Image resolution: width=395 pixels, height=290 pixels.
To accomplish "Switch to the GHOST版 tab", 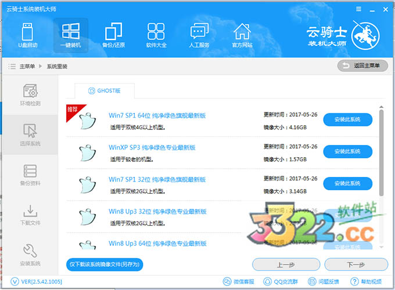I will tap(105, 90).
